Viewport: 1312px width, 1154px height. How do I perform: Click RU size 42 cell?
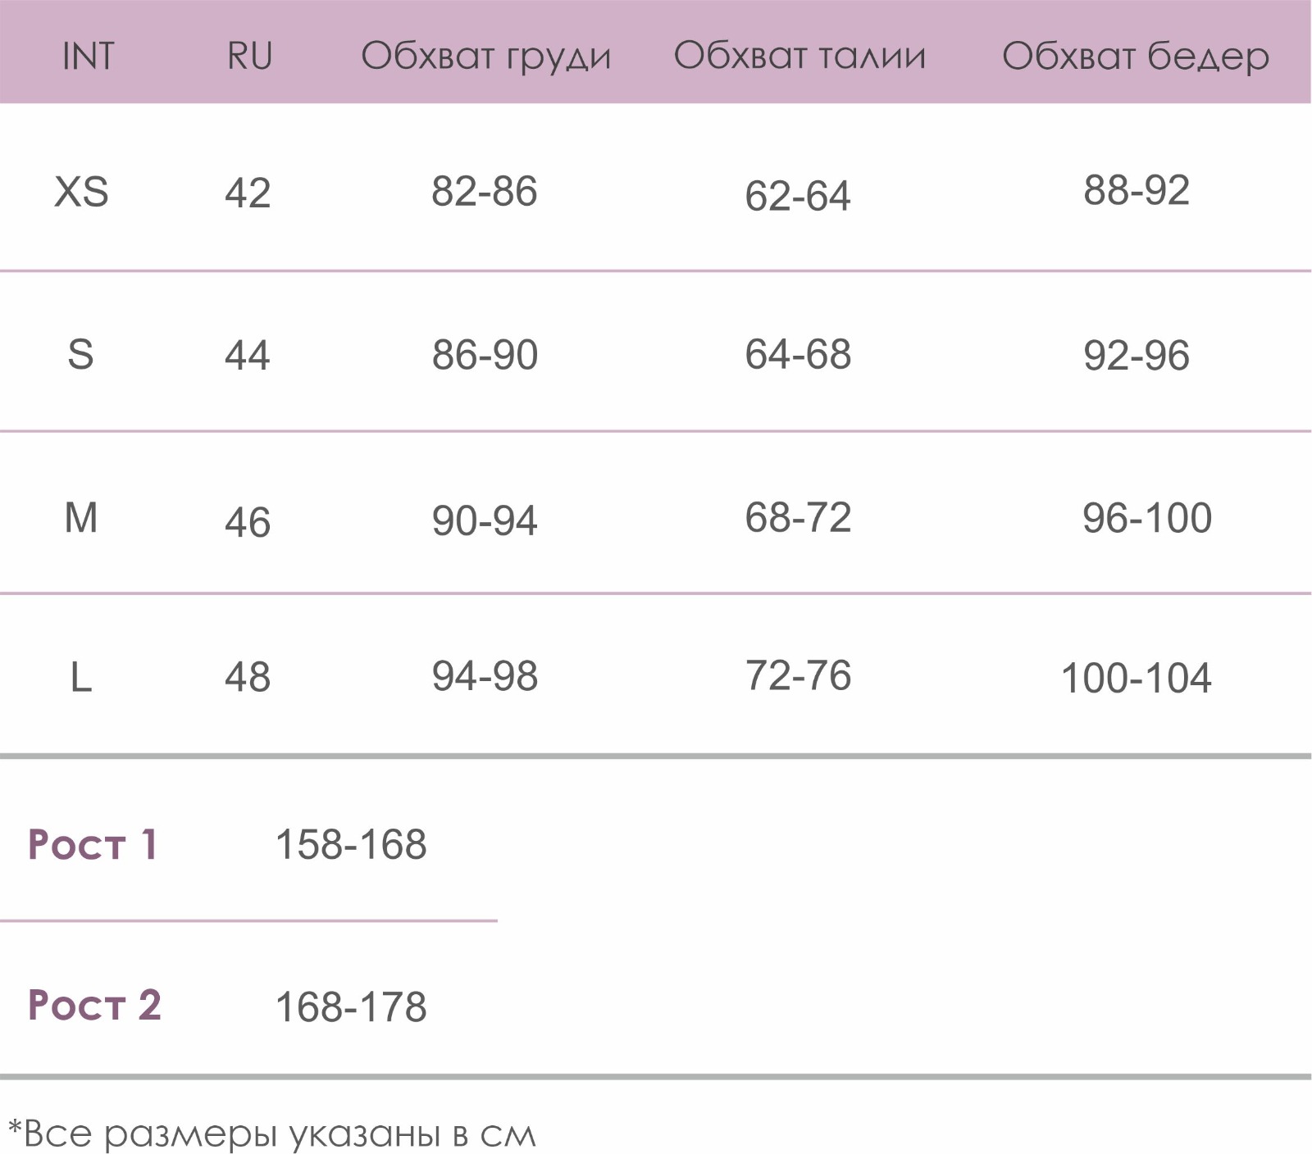248,193
